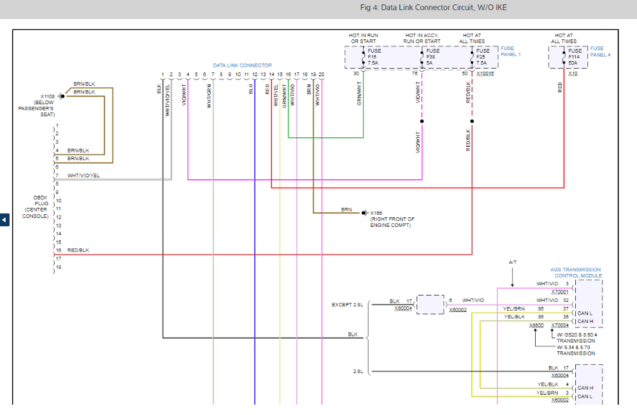The height and width of the screenshot is (415, 637).
Task: Click the X1108 ground symbol
Action: [60, 96]
